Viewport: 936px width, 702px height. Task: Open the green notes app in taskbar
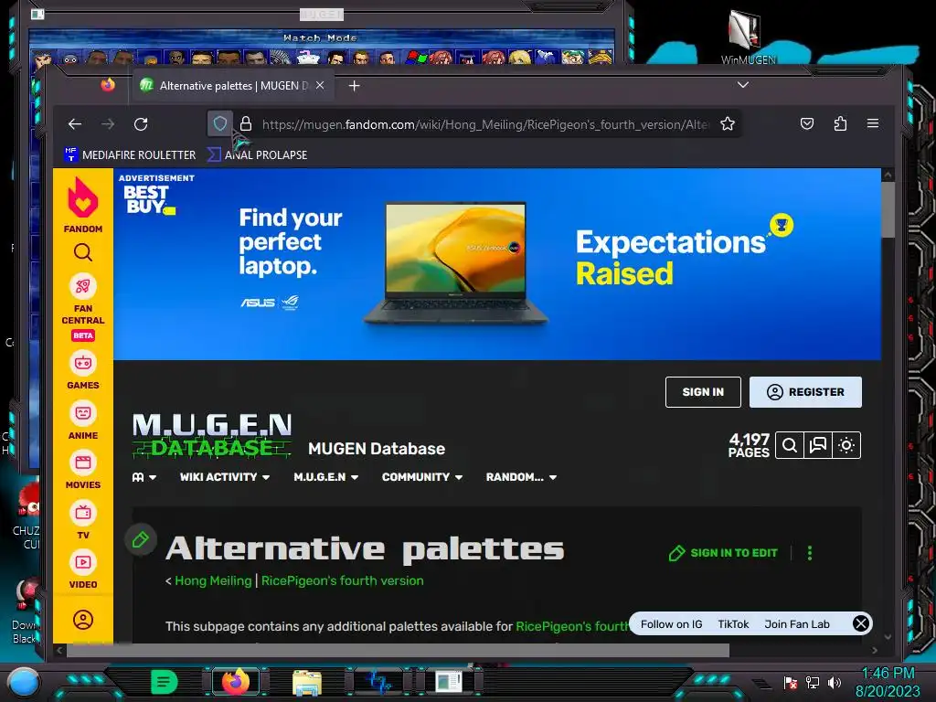pos(164,682)
